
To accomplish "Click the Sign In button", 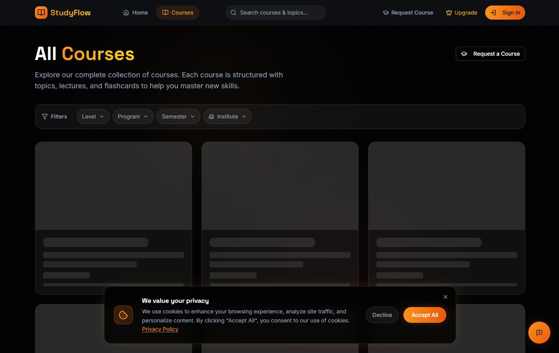I will click(505, 13).
